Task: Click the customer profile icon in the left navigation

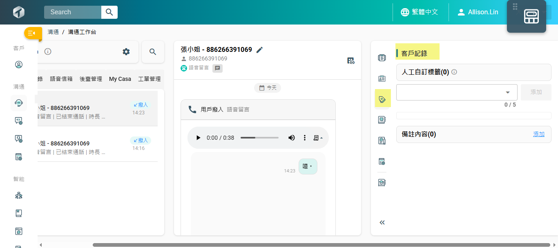Action: coord(19,65)
